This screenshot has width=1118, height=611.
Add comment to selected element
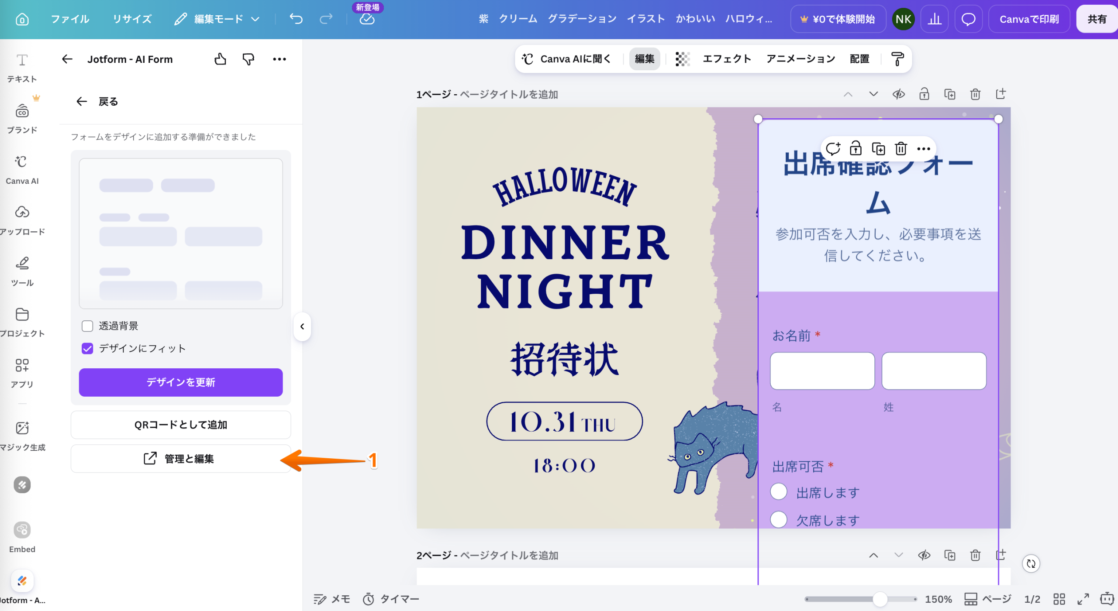click(x=833, y=148)
